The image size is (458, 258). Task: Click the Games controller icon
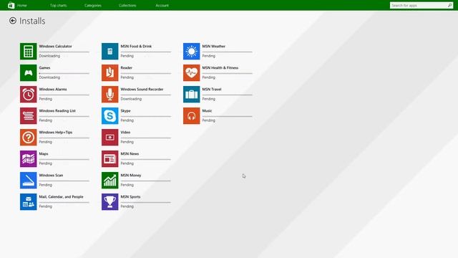tap(29, 73)
